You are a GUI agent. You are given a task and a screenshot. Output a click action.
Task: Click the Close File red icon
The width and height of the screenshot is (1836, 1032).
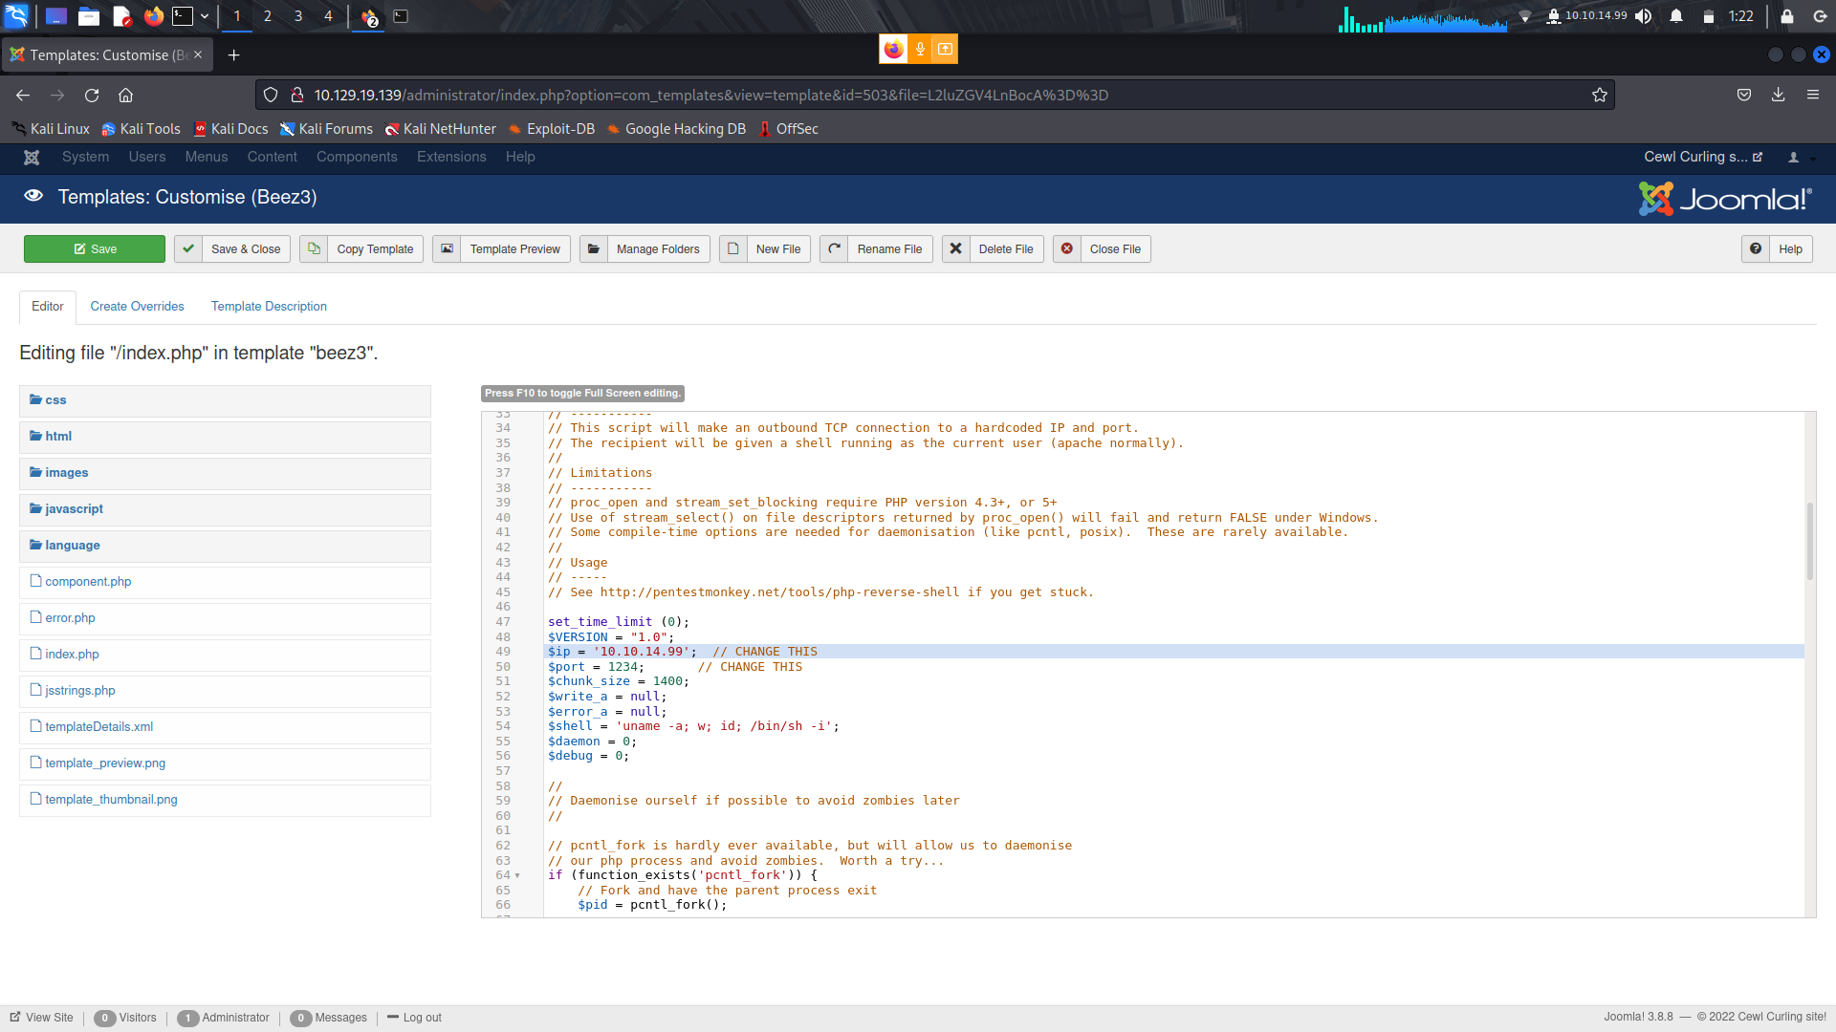point(1067,249)
